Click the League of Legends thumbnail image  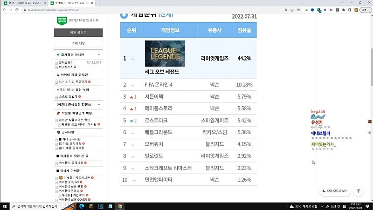click(x=165, y=54)
